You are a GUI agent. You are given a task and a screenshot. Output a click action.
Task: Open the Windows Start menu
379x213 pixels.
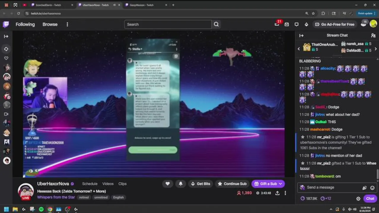[6, 209]
